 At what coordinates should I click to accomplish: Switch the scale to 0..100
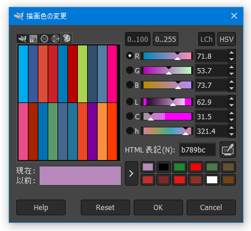coord(138,39)
